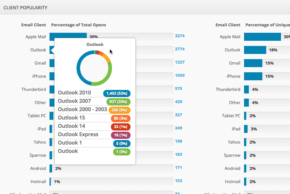Screen dimensions: 290x194
Task: Click the Outlook 18% bar in Unique list
Action: coord(255,50)
